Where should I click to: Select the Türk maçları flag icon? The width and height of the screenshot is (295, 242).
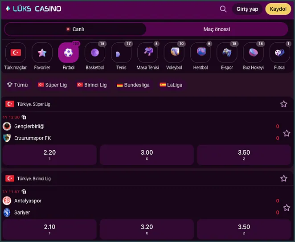pyautogui.click(x=16, y=53)
